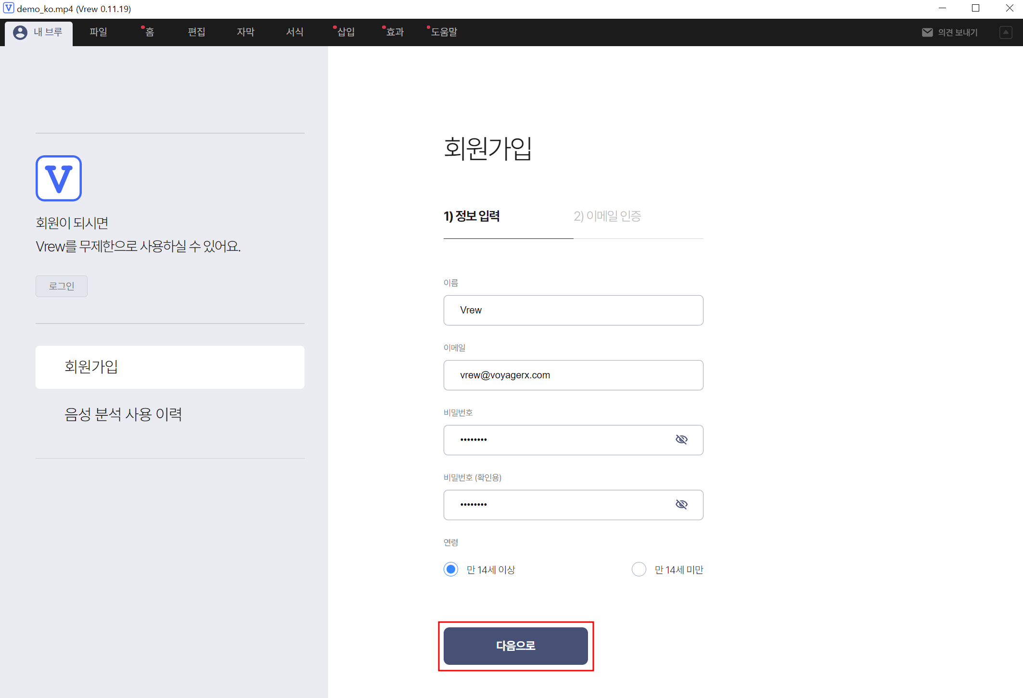Open the 파일 menu
Viewport: 1023px width, 698px height.
coord(98,32)
